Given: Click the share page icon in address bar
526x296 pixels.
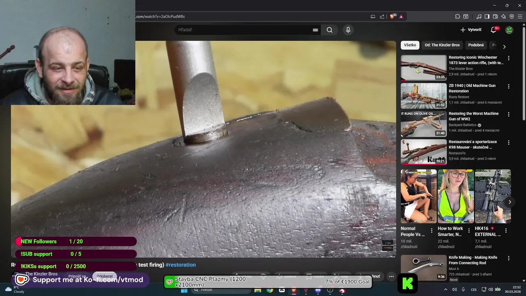Looking at the screenshot, I should point(382,16).
